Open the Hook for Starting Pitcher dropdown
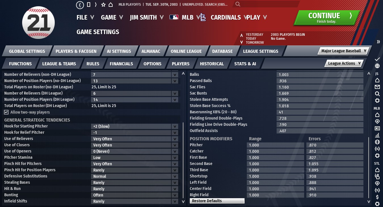The width and height of the screenshot is (383, 207). 135,126
